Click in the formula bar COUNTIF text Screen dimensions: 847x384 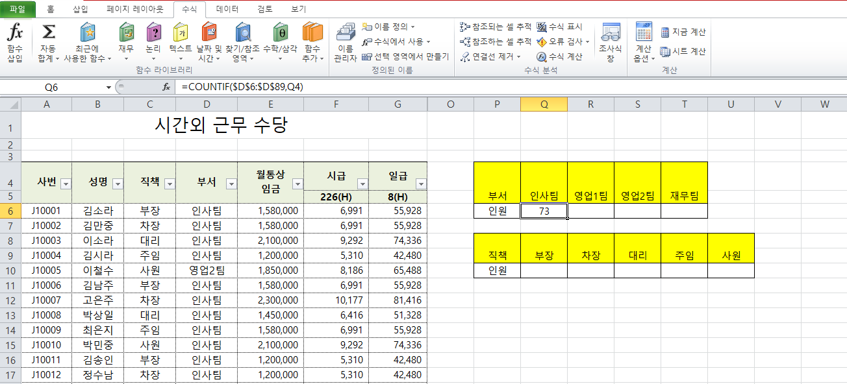242,87
